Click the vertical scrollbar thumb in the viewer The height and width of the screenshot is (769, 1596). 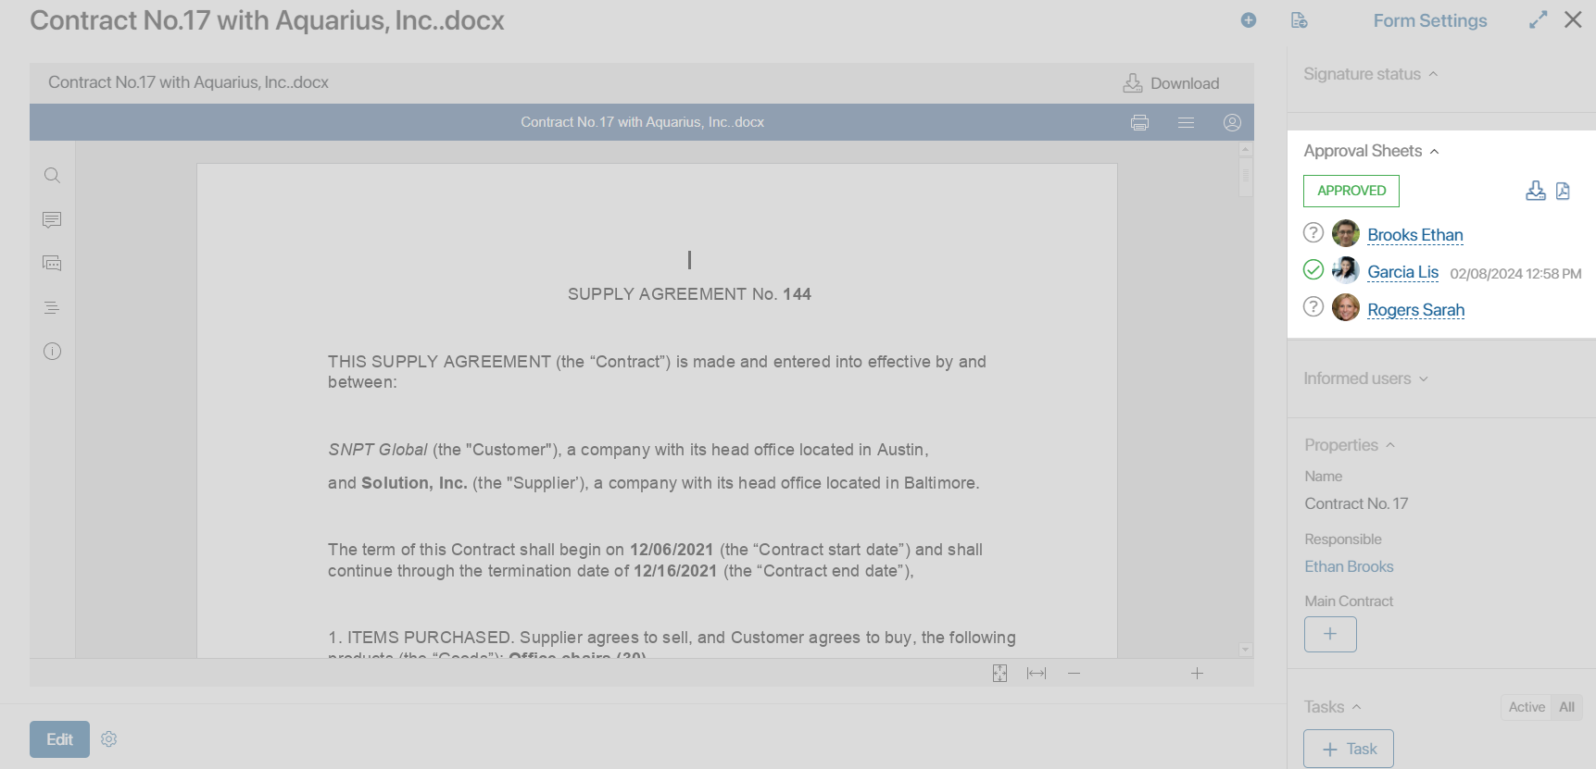pos(1246,176)
